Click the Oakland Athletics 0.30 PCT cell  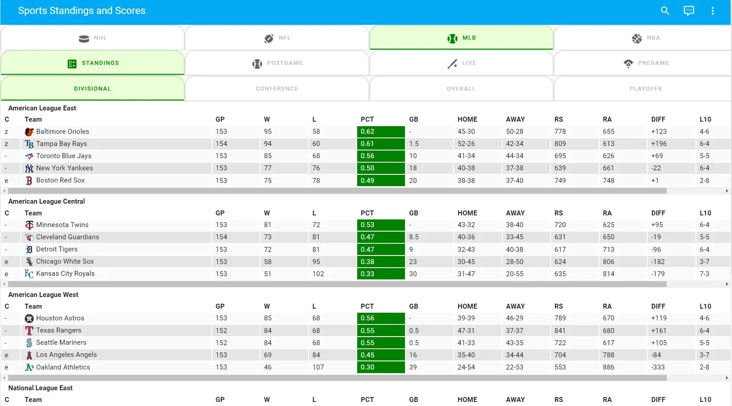(381, 367)
